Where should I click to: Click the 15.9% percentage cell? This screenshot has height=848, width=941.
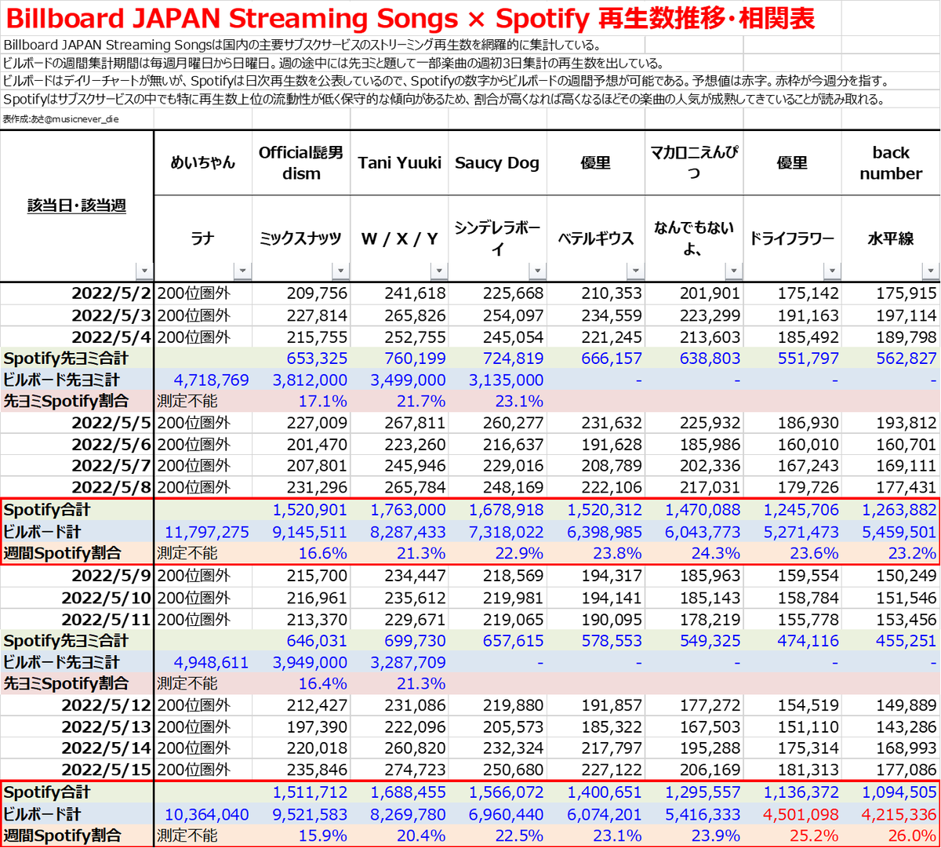click(301, 835)
